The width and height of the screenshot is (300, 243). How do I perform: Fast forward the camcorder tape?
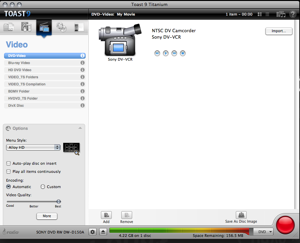(x=174, y=53)
